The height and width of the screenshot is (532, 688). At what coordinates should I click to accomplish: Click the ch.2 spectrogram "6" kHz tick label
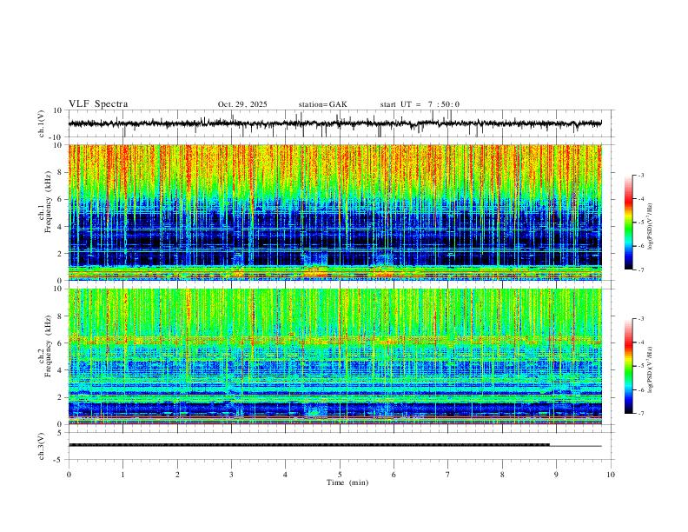pyautogui.click(x=61, y=343)
